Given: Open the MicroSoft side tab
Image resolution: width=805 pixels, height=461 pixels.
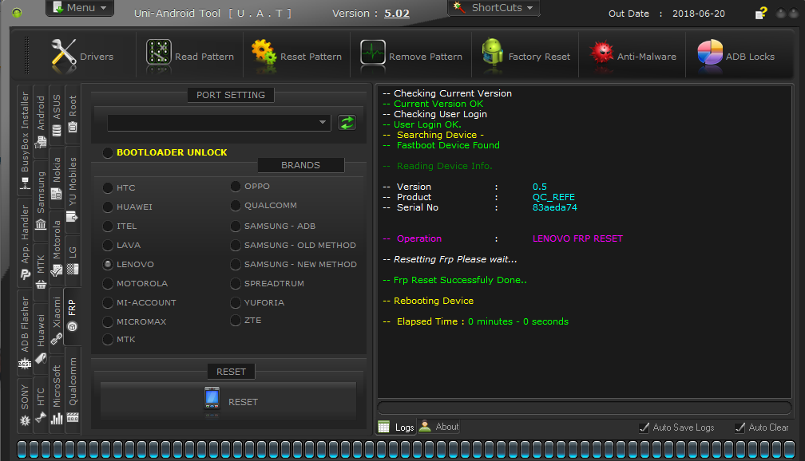Looking at the screenshot, I should [x=57, y=395].
